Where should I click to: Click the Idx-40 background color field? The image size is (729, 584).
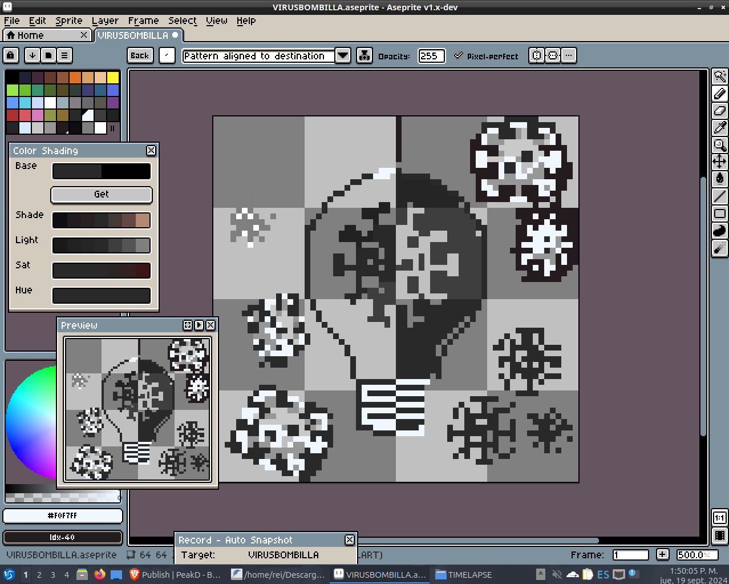tap(63, 538)
